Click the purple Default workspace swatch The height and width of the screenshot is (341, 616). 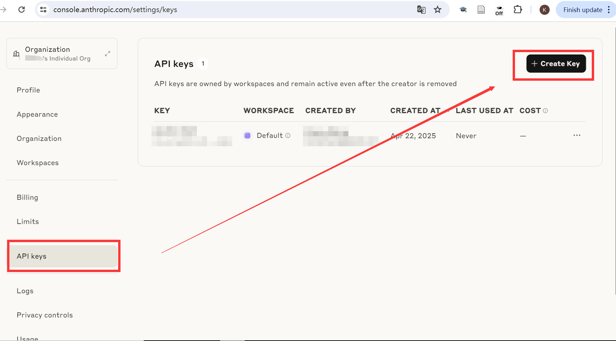tap(247, 136)
